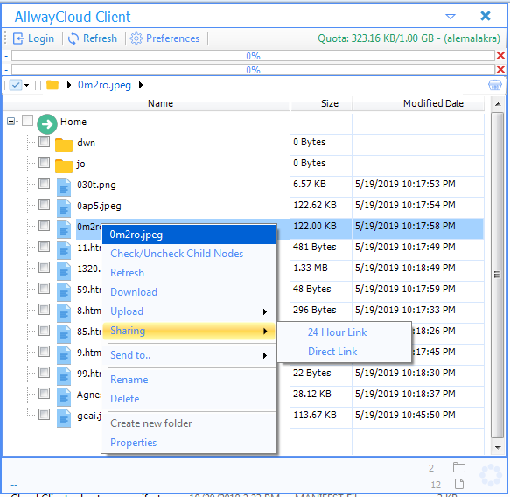This screenshot has width=510, height=497.
Task: Select the dwn folder name
Action: coord(86,143)
